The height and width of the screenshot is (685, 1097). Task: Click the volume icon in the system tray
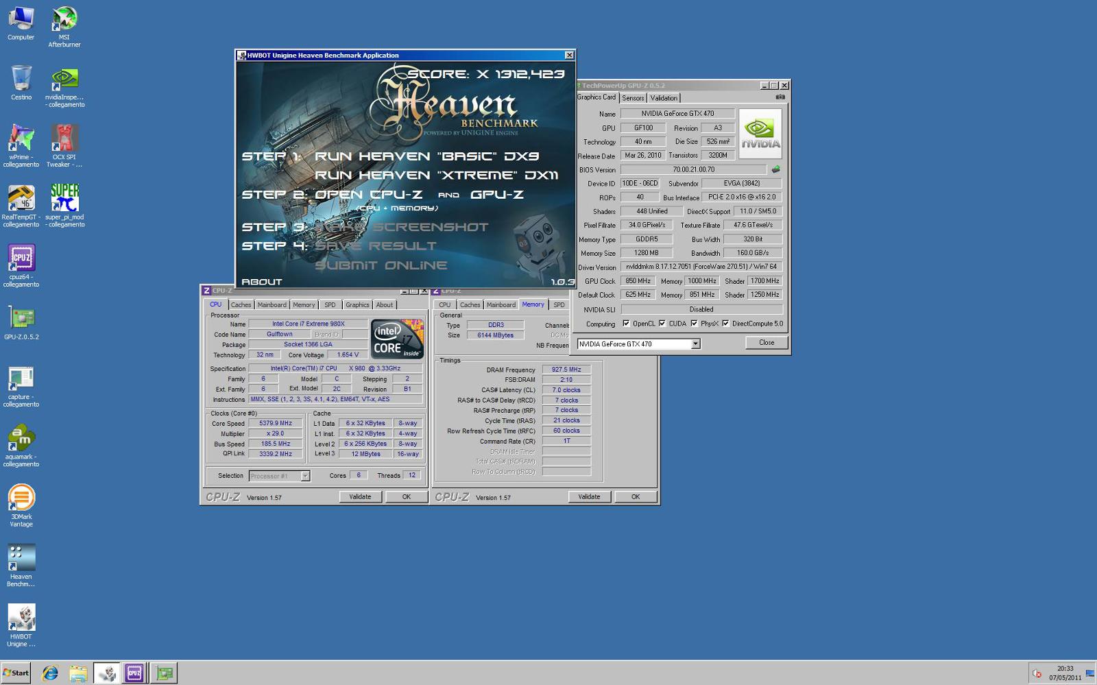[1037, 674]
